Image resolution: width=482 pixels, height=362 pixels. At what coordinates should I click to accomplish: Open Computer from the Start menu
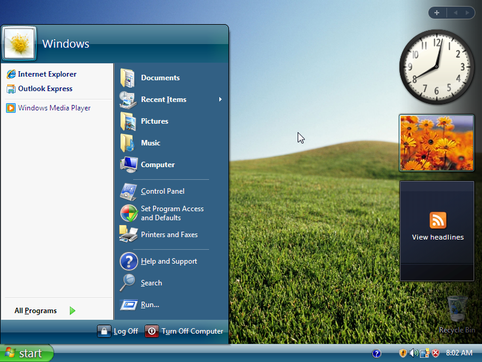[x=157, y=165]
